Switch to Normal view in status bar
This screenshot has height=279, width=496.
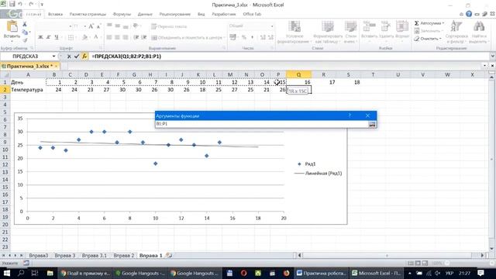click(411, 263)
